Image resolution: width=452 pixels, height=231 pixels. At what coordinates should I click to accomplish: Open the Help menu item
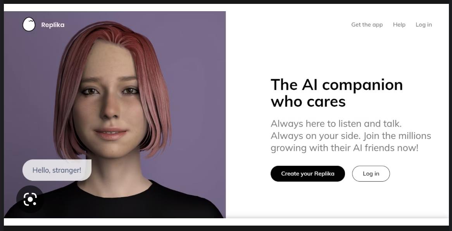click(x=399, y=25)
